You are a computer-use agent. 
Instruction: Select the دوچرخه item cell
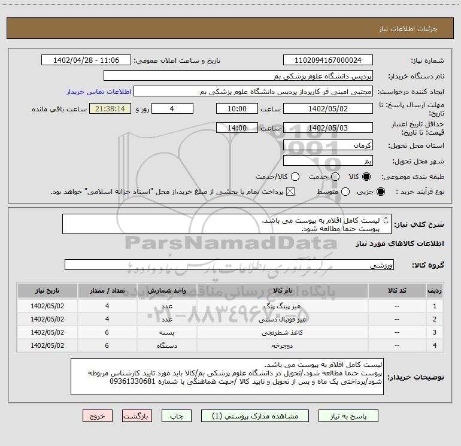tap(282, 346)
